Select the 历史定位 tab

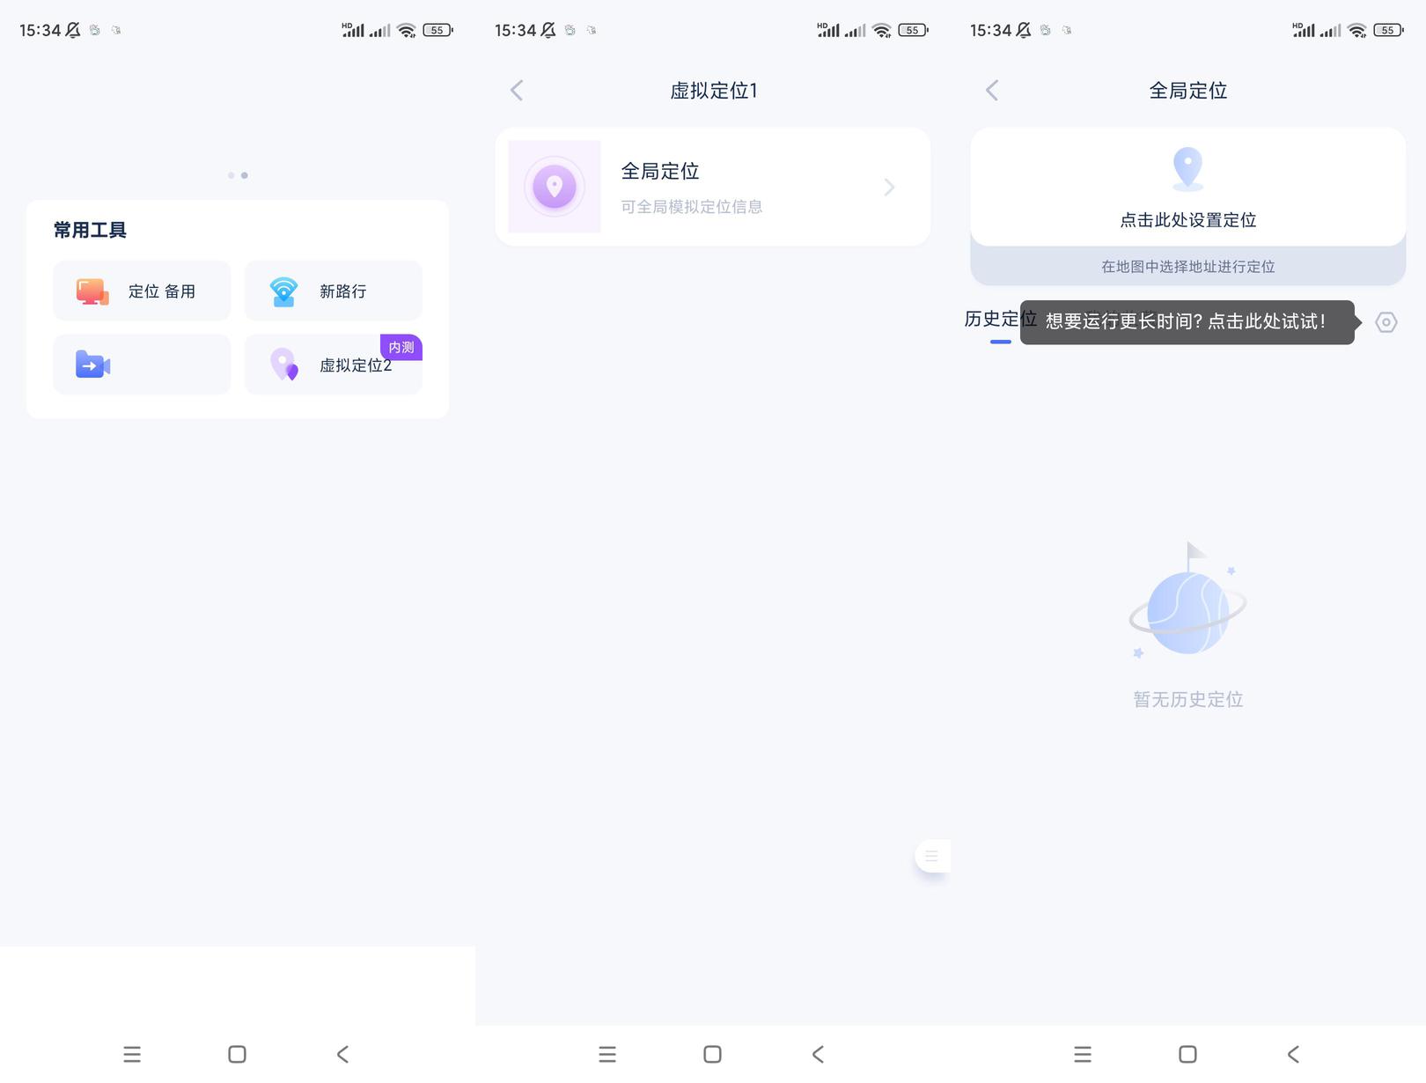(1000, 320)
